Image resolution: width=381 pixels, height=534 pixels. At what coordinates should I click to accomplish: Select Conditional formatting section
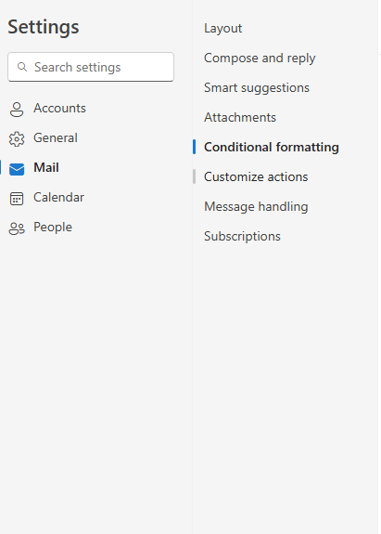coord(272,147)
